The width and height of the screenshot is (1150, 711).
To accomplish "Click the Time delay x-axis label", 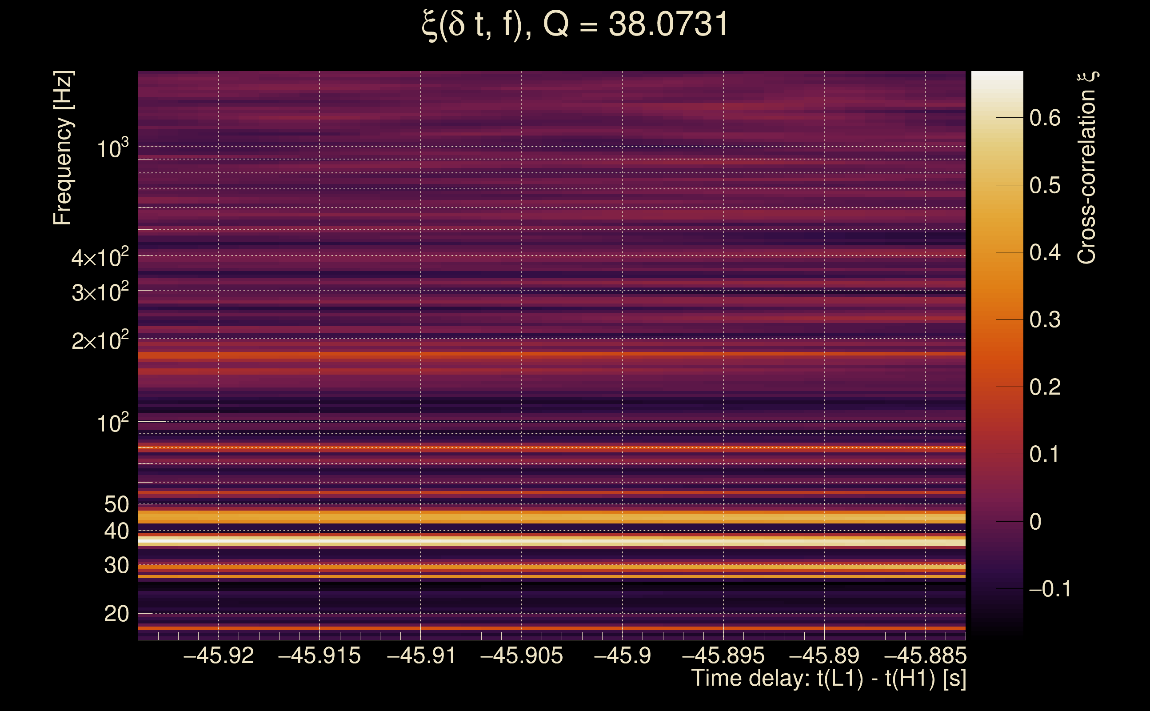I will 828,679.
